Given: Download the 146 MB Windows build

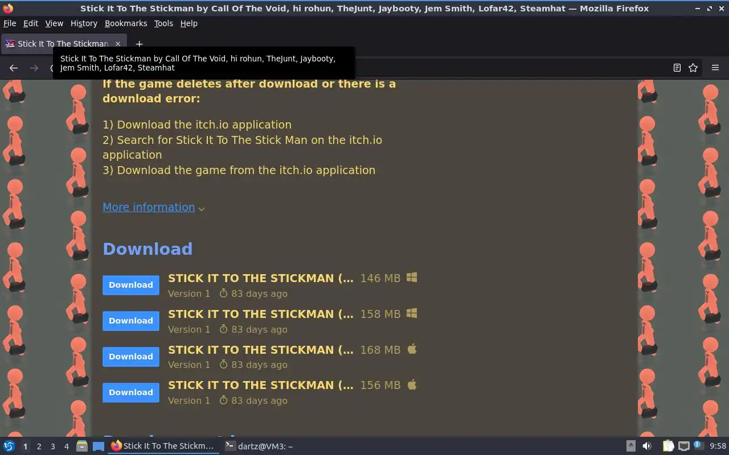Looking at the screenshot, I should tap(131, 285).
